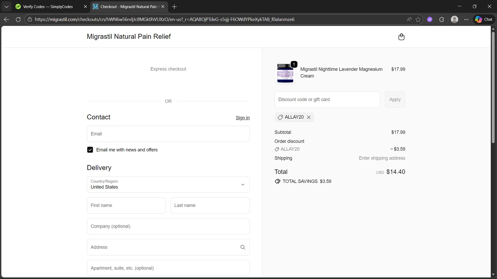Select the Checkout Migrastil tab
The width and height of the screenshot is (497, 279).
tap(130, 7)
